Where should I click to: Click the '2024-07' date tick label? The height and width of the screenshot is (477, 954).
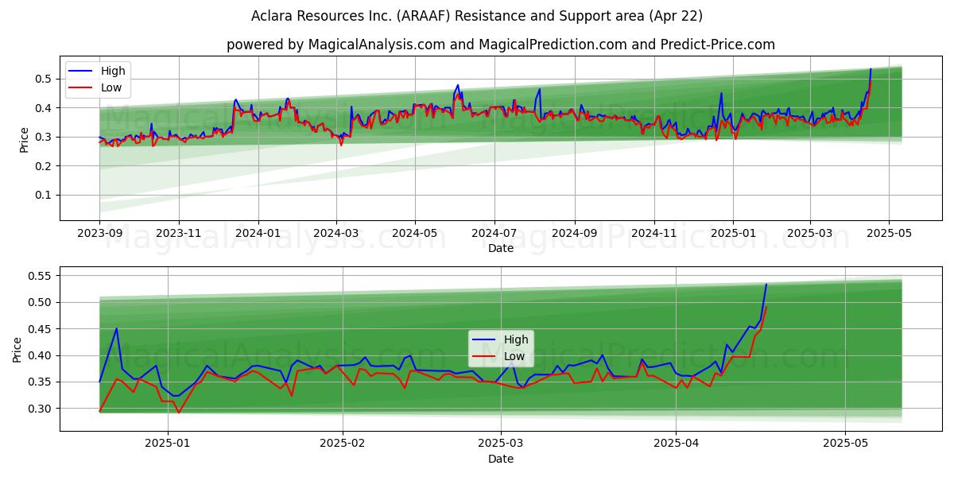(494, 234)
